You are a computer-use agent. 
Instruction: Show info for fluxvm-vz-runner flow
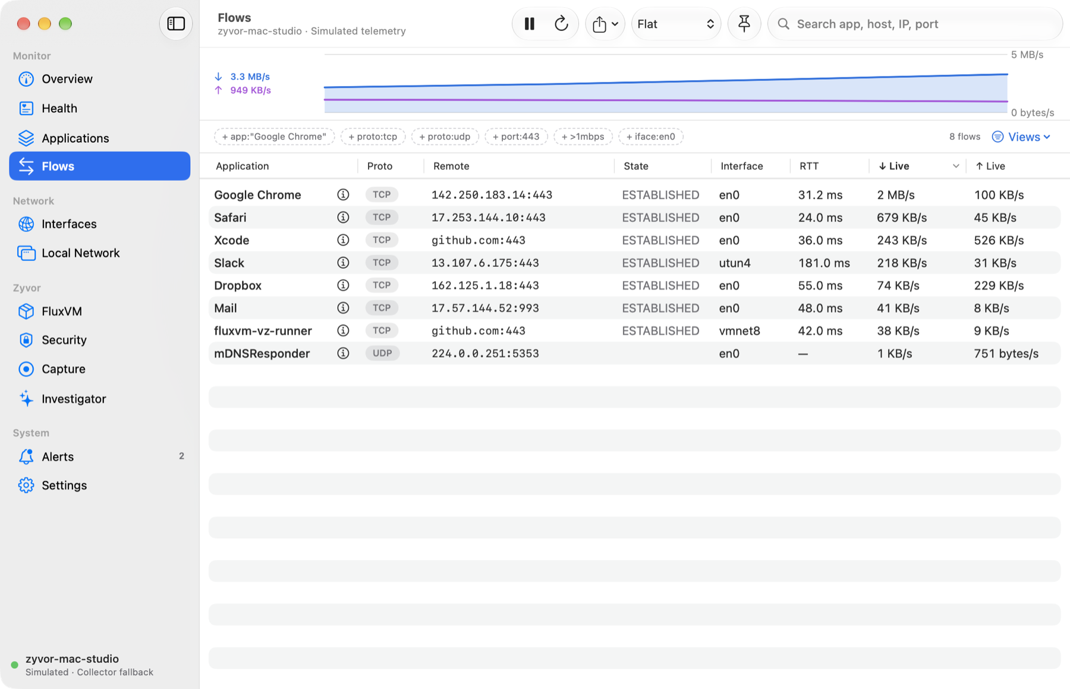(x=343, y=331)
